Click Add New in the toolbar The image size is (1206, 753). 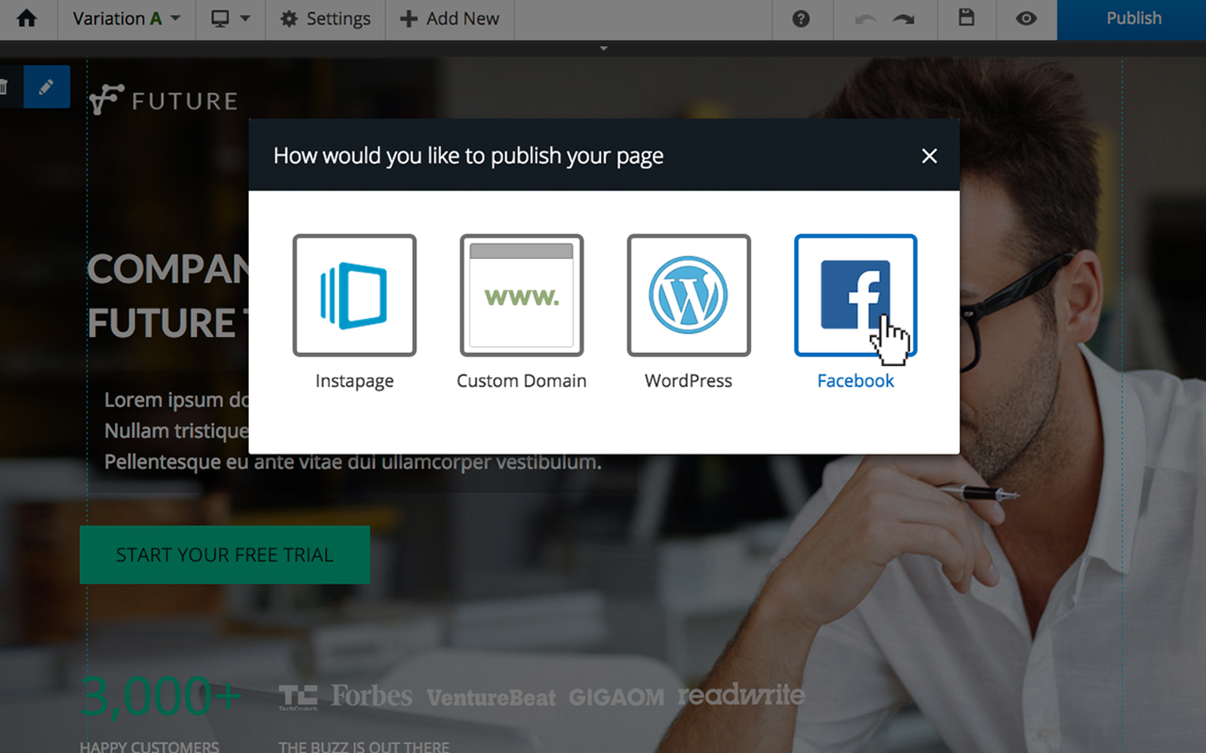point(450,19)
